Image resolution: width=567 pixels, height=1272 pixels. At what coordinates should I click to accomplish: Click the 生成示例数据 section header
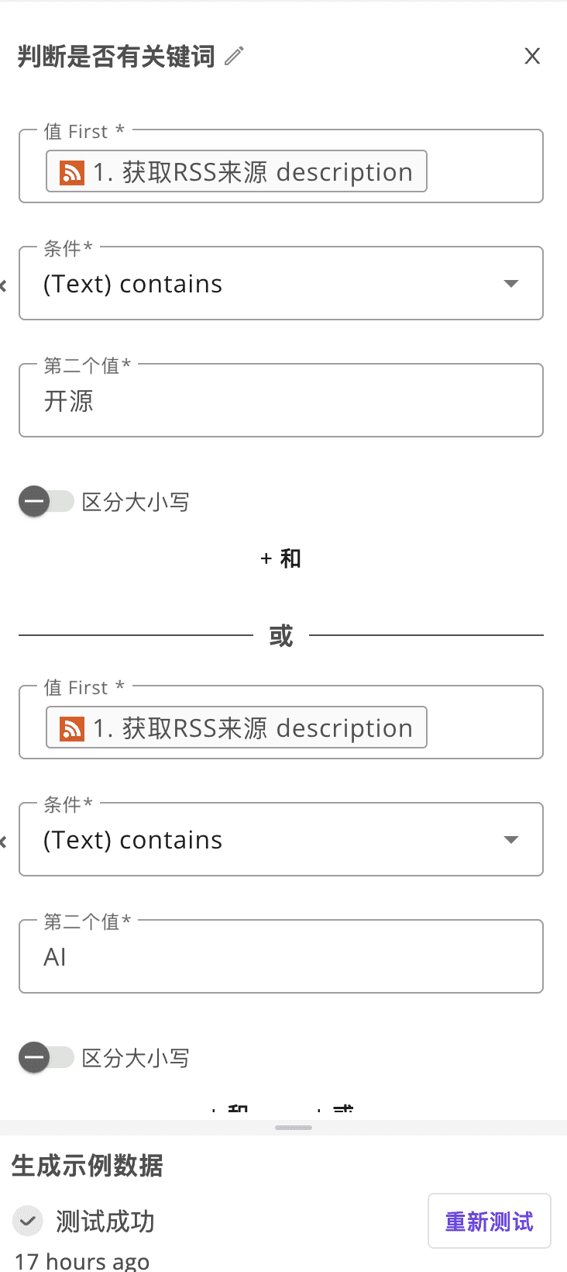pos(88,1165)
